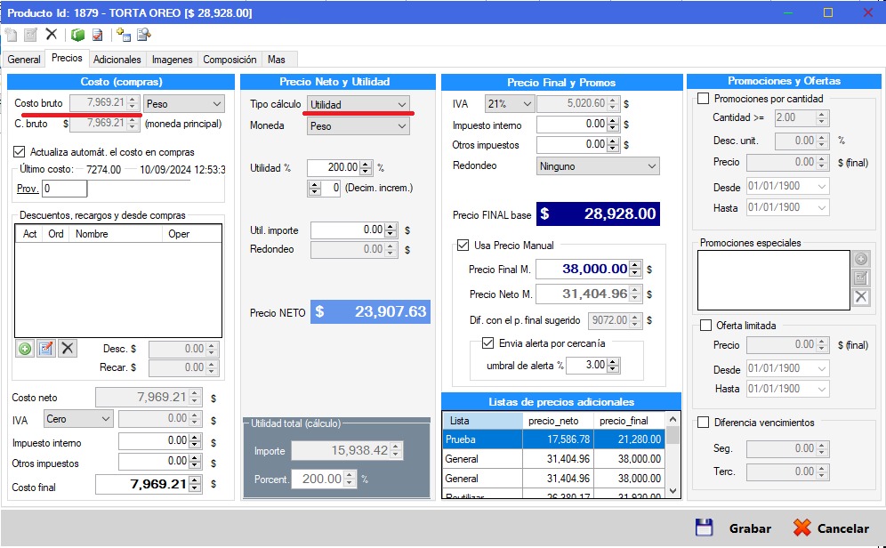Toggle 'Actualiza automát. el costo en compras'
The image size is (886, 548).
click(20, 152)
